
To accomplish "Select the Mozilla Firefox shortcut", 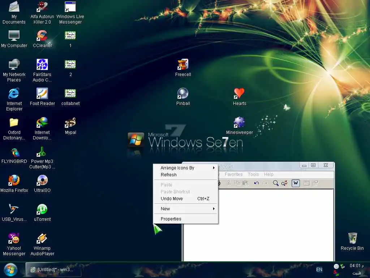I will [14, 184].
